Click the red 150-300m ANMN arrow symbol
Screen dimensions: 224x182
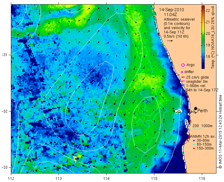click(x=194, y=148)
